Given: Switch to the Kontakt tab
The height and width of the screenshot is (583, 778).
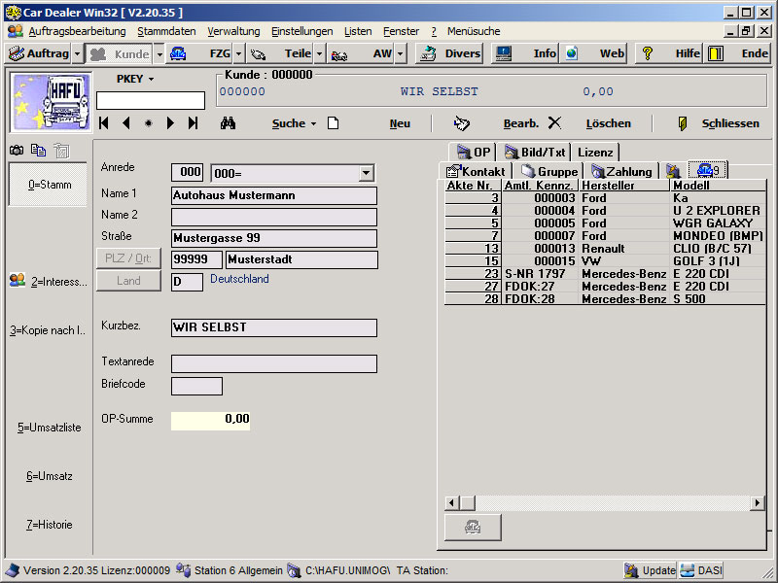Looking at the screenshot, I should pos(477,172).
